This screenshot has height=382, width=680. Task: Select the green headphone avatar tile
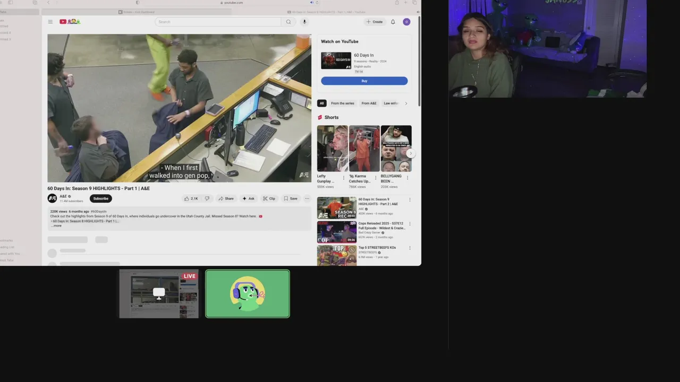pos(248,294)
